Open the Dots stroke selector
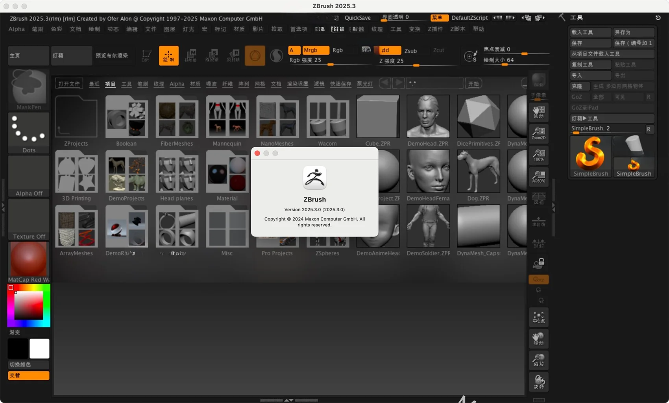The height and width of the screenshot is (403, 669). (x=29, y=133)
